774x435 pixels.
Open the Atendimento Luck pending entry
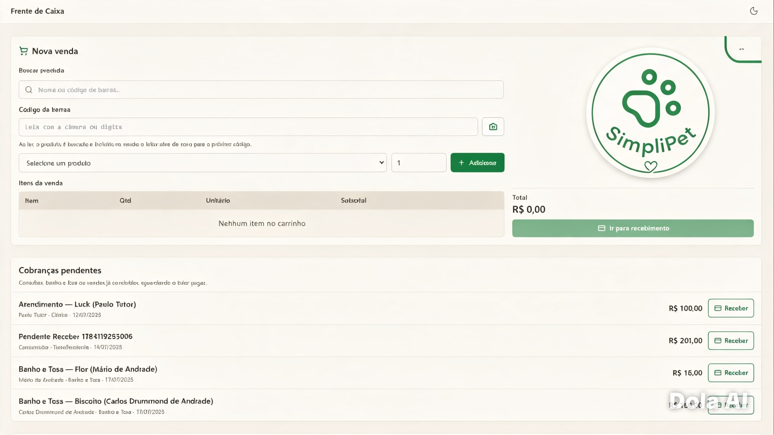(x=77, y=304)
